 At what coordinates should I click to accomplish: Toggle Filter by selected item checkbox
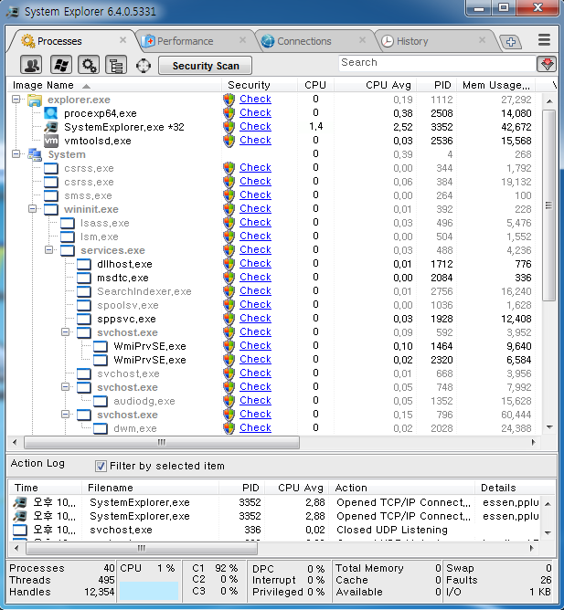click(101, 466)
